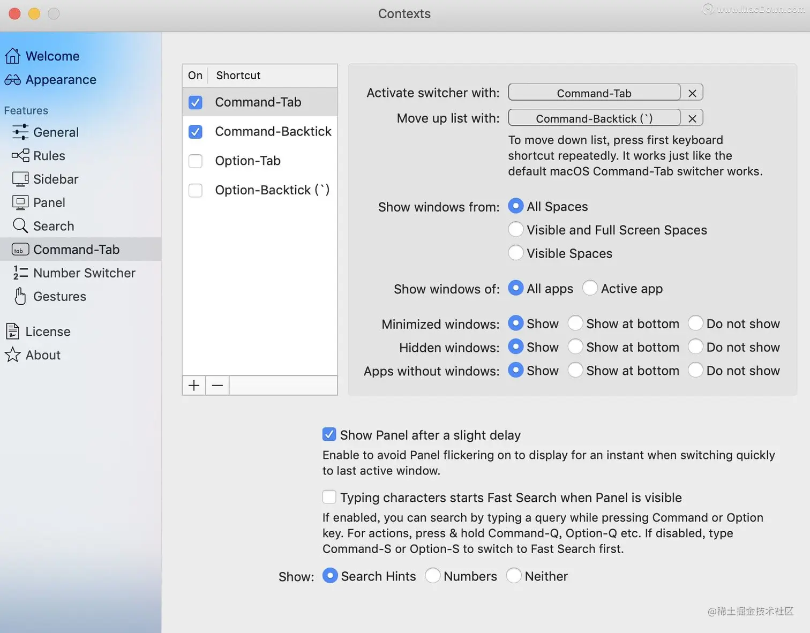Set Apps without windows to Show at bottom
The height and width of the screenshot is (633, 810).
[x=575, y=370]
